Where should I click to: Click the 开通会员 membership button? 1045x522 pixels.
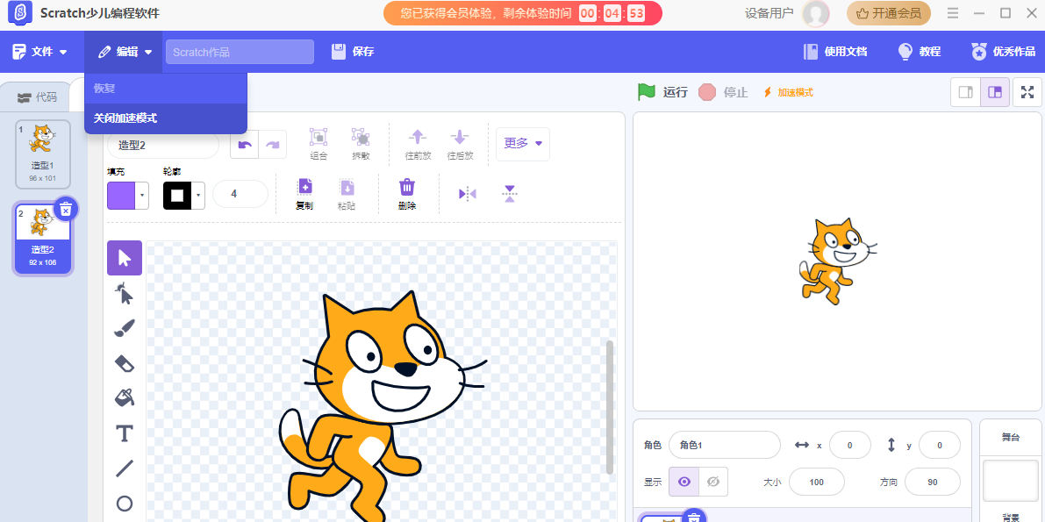pos(888,13)
